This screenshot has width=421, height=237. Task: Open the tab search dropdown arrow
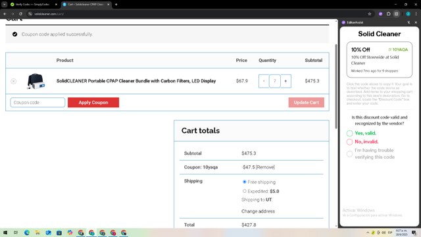coord(5,5)
